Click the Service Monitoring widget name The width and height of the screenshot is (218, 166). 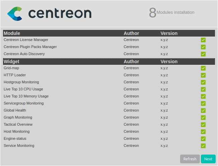pyautogui.click(x=19, y=146)
